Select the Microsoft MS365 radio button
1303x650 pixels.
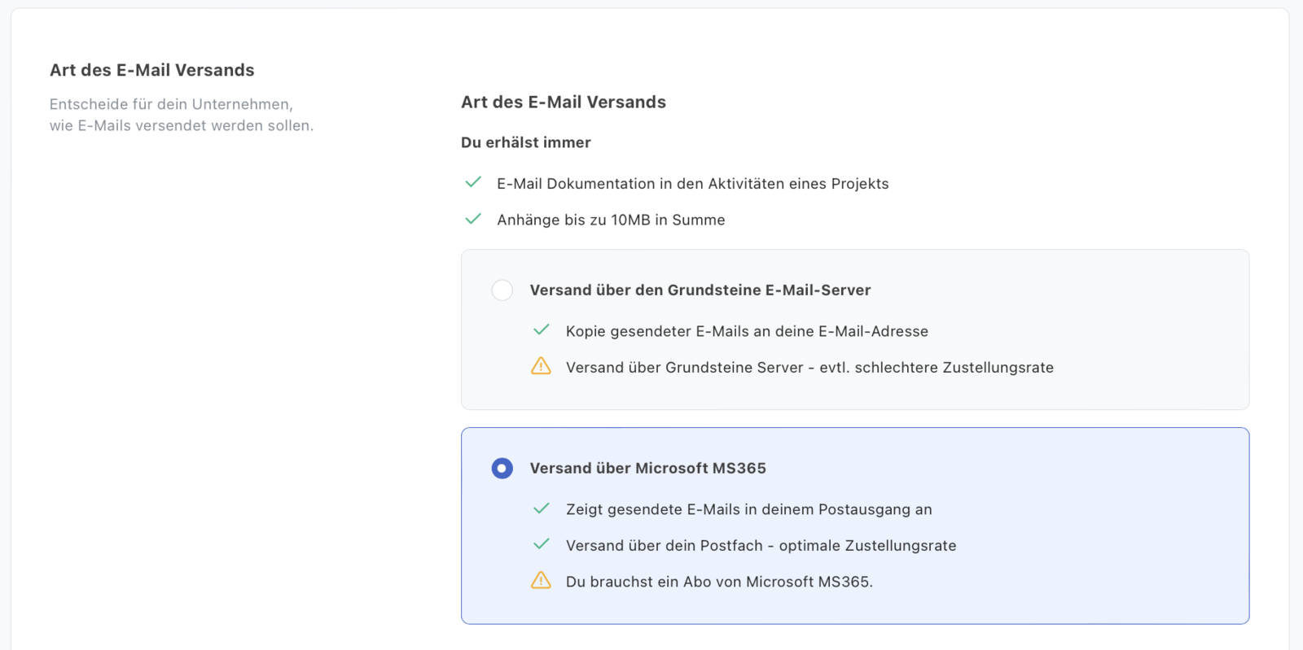tap(502, 469)
